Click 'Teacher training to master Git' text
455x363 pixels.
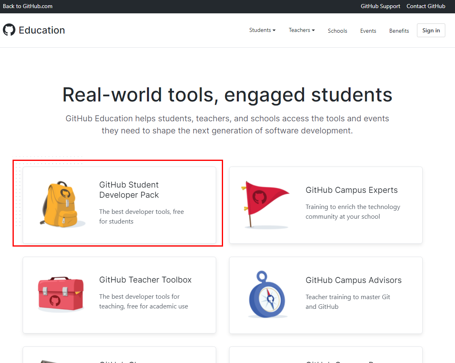pos(348,302)
